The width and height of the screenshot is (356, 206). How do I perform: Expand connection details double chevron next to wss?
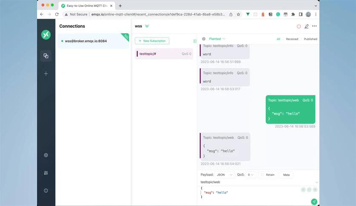147,26
